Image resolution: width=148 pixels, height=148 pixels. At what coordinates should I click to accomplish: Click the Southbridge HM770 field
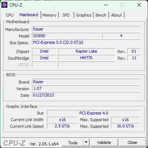pos(86,58)
